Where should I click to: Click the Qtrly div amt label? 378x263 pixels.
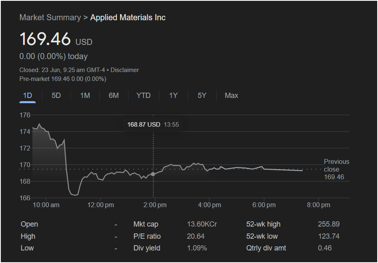pos(266,248)
